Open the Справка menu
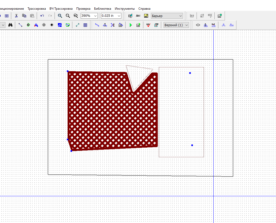 pos(144,9)
